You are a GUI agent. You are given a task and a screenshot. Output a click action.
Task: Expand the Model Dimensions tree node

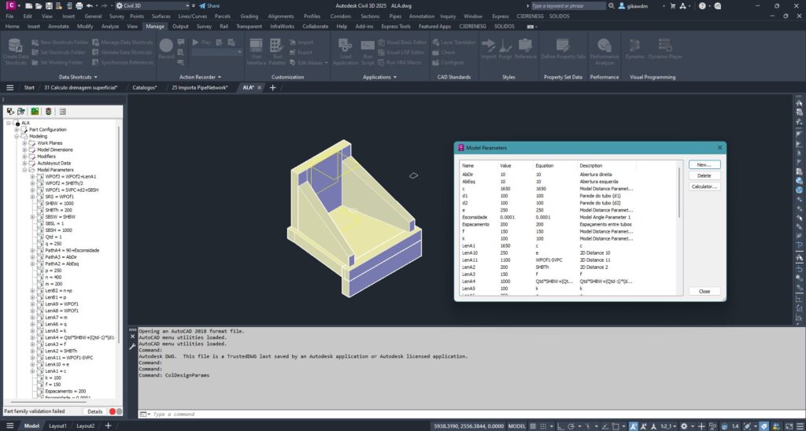[x=24, y=150]
